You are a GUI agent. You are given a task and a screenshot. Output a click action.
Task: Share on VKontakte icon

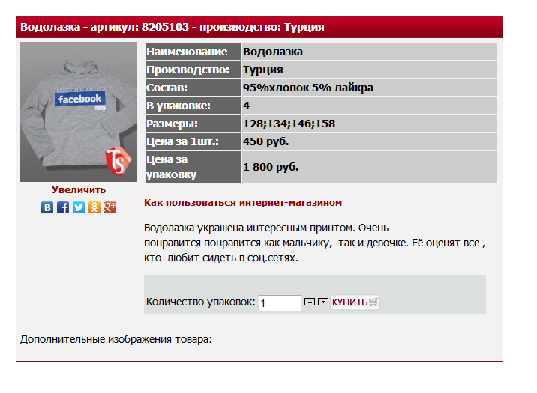47,207
